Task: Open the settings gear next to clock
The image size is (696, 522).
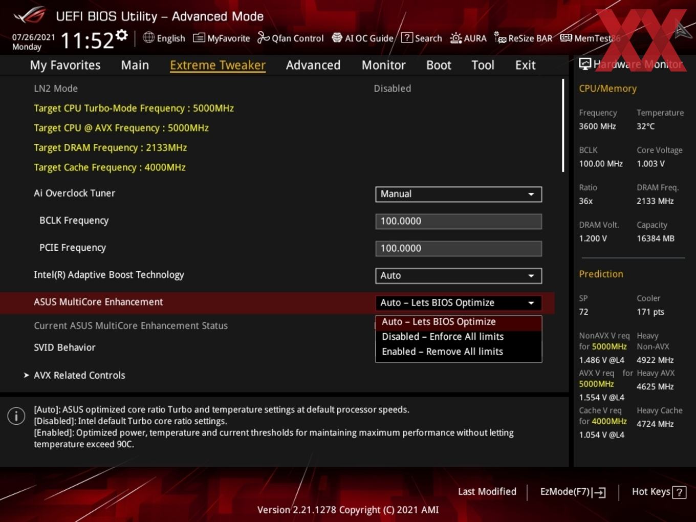Action: [x=122, y=35]
